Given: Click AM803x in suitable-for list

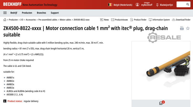Looking at the screenshot, I should pos(10,84).
